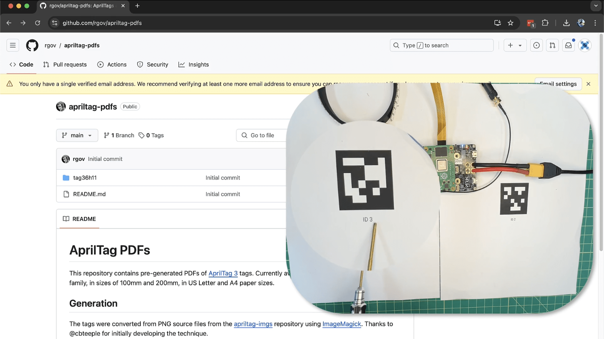Open the browser tab list chevron

click(x=596, y=6)
